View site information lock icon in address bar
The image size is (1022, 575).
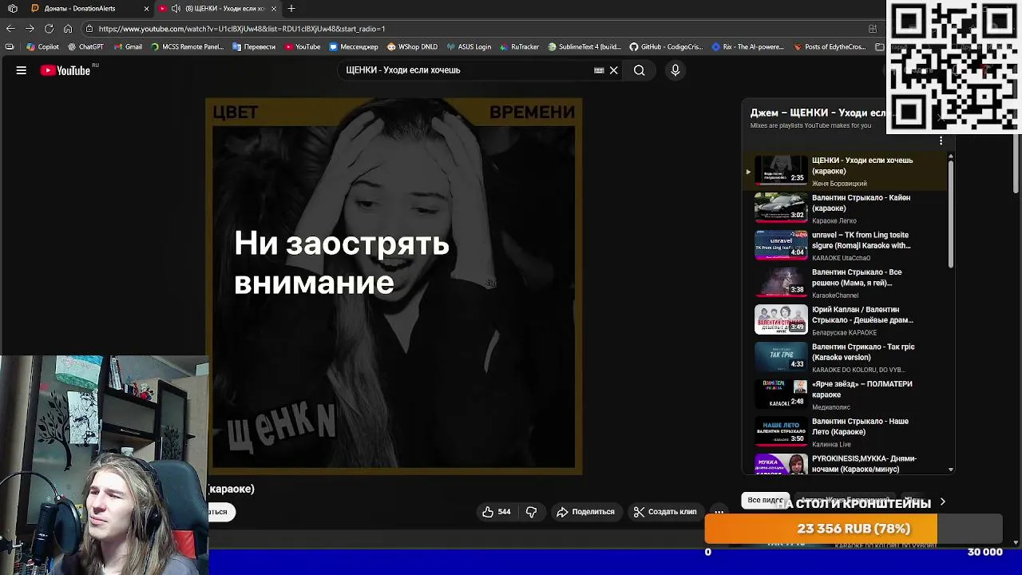(x=89, y=29)
